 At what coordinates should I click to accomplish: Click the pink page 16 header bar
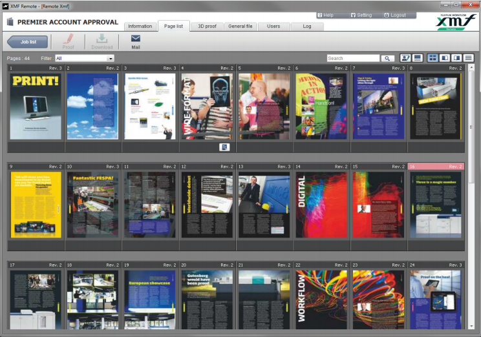[436, 167]
